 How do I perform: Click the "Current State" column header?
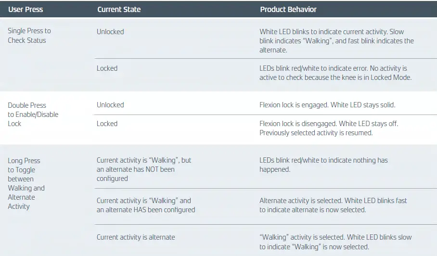[119, 9]
